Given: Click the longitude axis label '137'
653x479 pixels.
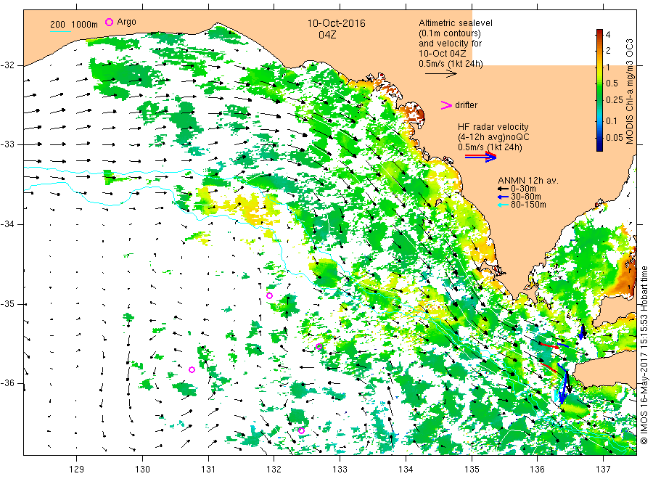Looking at the screenshot, I should coord(603,470).
